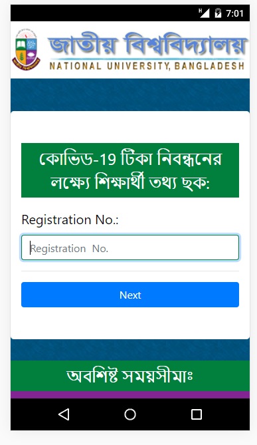Click the NATIONAL UNIVERSITY, BANGLADESH text
This screenshot has width=257, height=445.
(x=147, y=66)
